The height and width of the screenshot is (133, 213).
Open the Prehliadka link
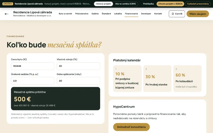tap(148, 4)
